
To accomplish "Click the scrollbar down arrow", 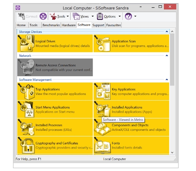I will (172, 152).
